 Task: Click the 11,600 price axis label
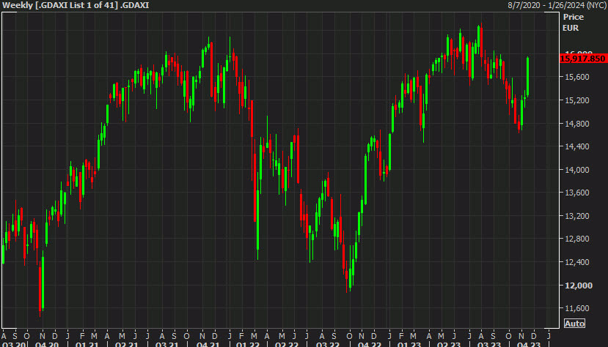pyautogui.click(x=577, y=308)
